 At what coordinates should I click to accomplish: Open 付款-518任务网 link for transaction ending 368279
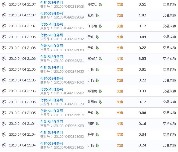52,100
